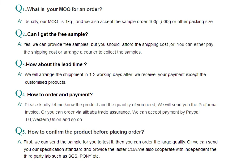
Task: Click the "Can I get the free sample?" question
Action: (58, 34)
